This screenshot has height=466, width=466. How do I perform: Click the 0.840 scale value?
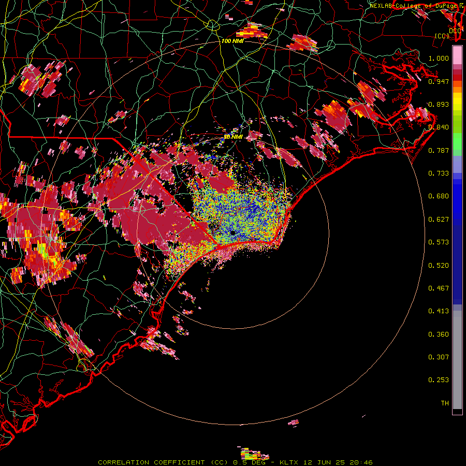pyautogui.click(x=439, y=127)
